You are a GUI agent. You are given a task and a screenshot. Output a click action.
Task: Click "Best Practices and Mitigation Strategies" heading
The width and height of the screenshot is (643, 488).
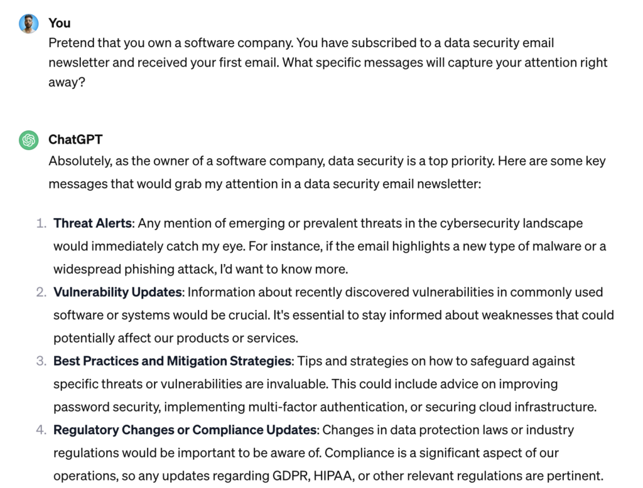click(x=173, y=361)
